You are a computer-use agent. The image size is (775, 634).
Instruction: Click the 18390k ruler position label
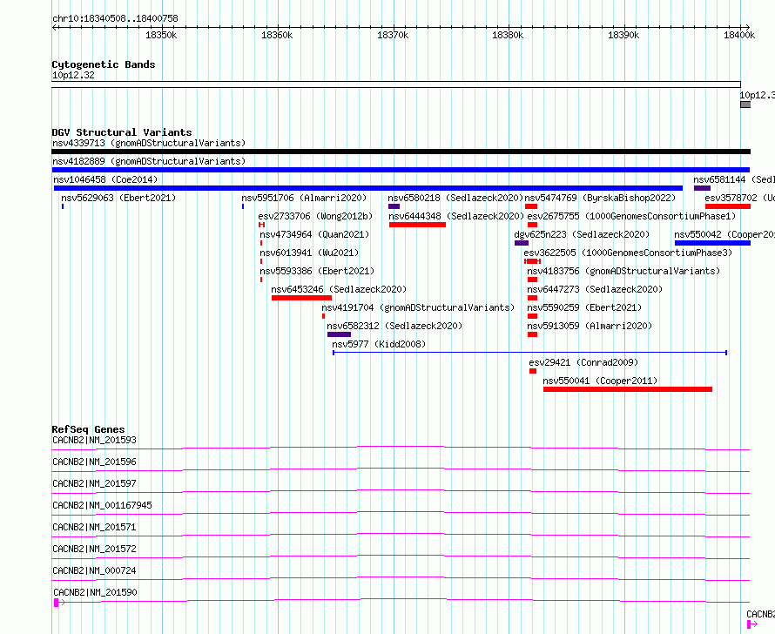coord(623,35)
